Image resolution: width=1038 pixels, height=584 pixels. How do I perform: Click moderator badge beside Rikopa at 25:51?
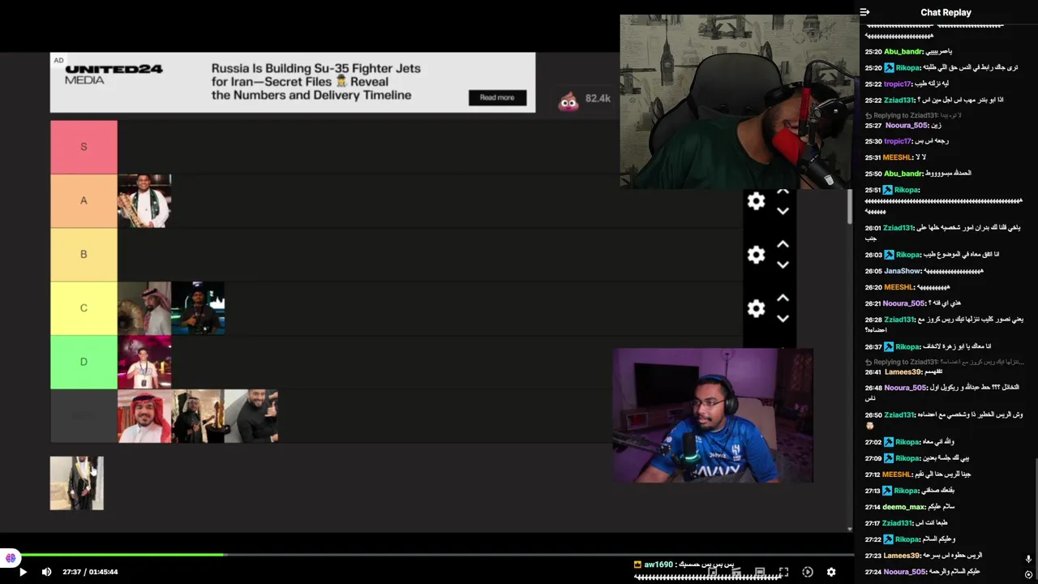tap(889, 190)
